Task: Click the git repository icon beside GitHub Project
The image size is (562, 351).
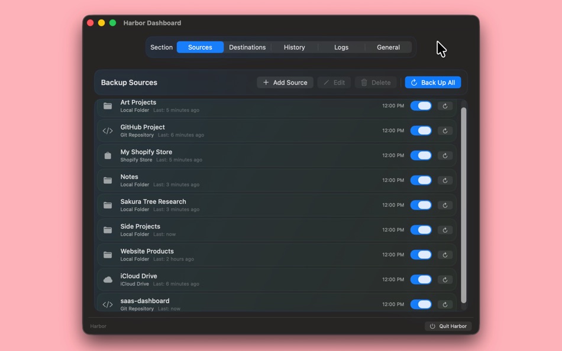Action: click(x=108, y=131)
